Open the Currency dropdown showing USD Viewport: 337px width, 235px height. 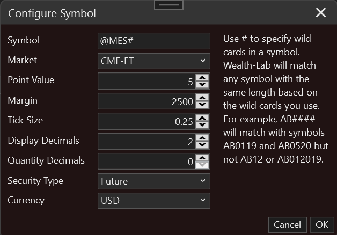pyautogui.click(x=154, y=201)
